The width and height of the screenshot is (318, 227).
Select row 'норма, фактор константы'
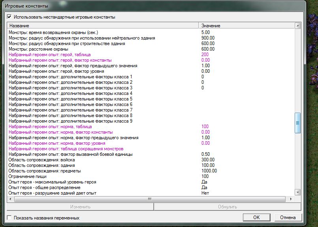tap(151, 132)
